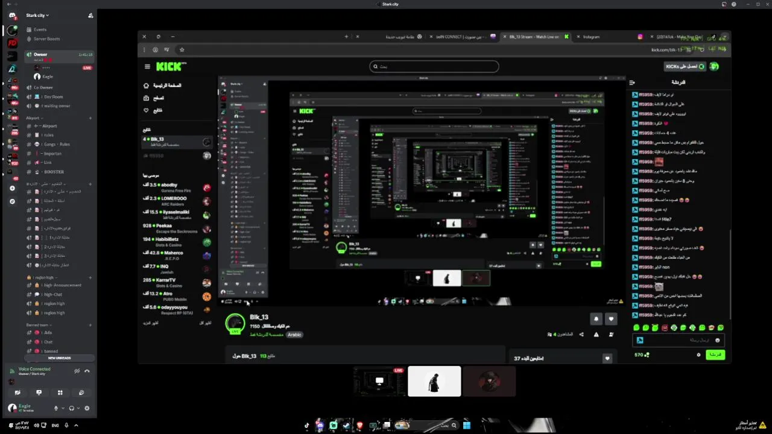Image resolution: width=772 pixels, height=434 pixels.
Task: Mute the microphone in user panel
Action: 56,408
